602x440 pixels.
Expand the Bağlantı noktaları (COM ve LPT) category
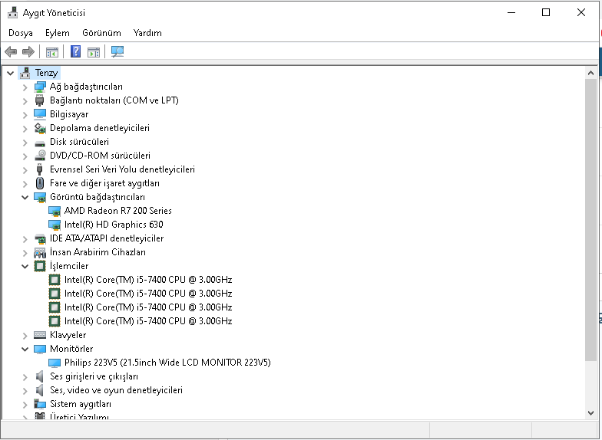[25, 101]
